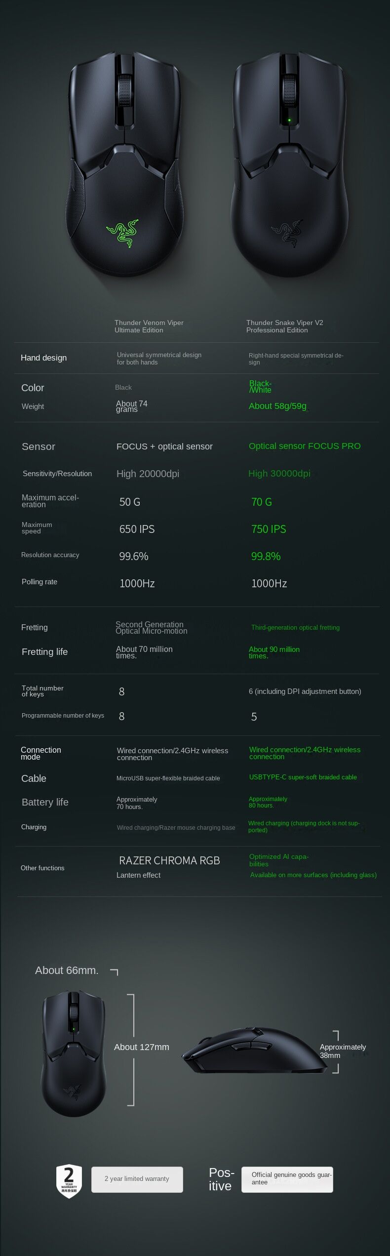This screenshot has height=1256, width=390.
Task: Select the Thunder Venom Viper Ultimate Edition title
Action: [x=149, y=326]
